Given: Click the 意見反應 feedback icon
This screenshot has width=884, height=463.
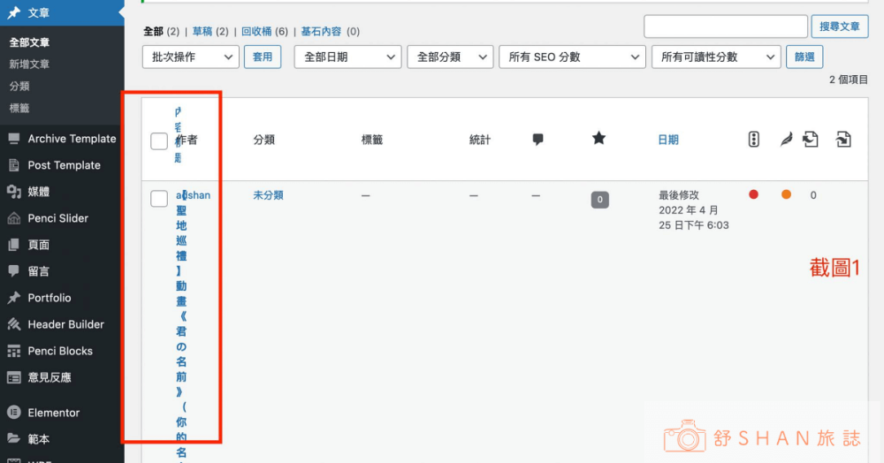Looking at the screenshot, I should 14,377.
